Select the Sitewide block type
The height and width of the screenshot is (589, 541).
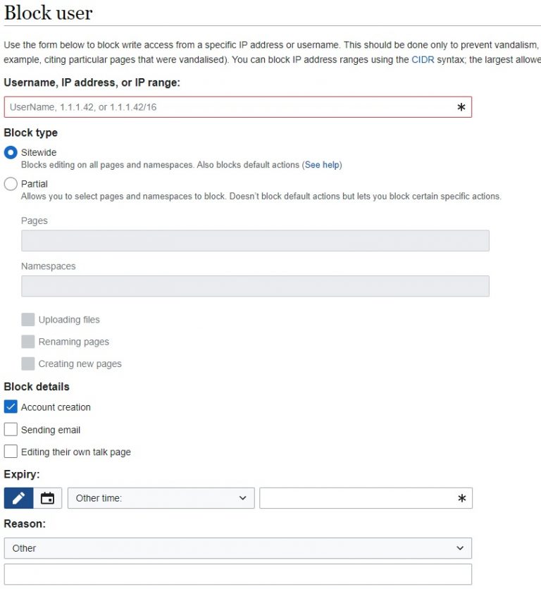tap(11, 152)
